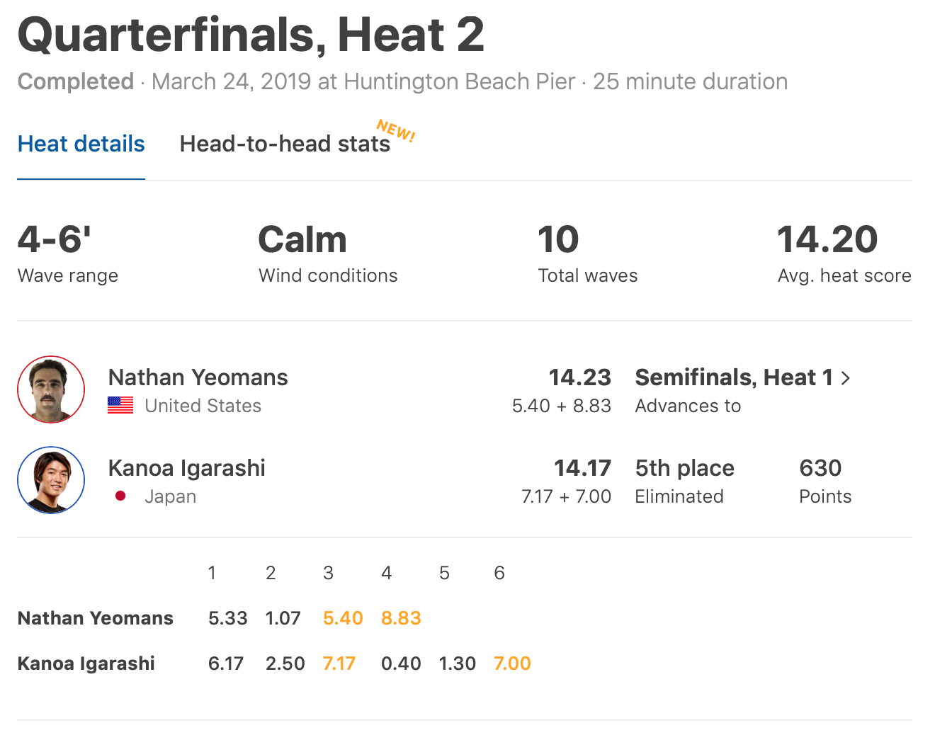
Task: Switch to Head-to-head stats tab
Action: click(285, 144)
